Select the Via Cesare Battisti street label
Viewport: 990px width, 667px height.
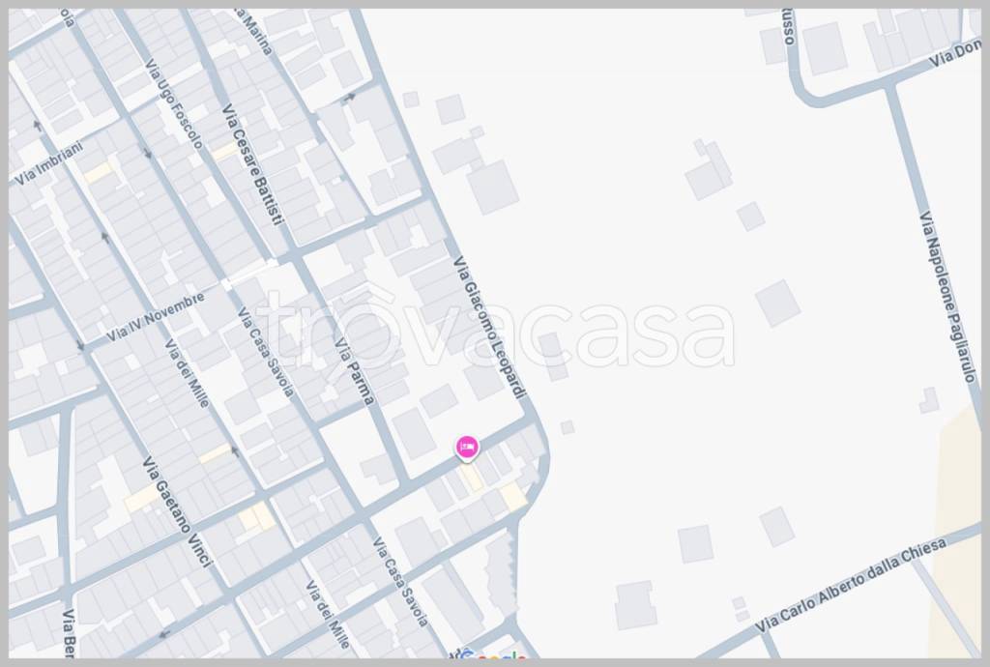click(x=252, y=164)
